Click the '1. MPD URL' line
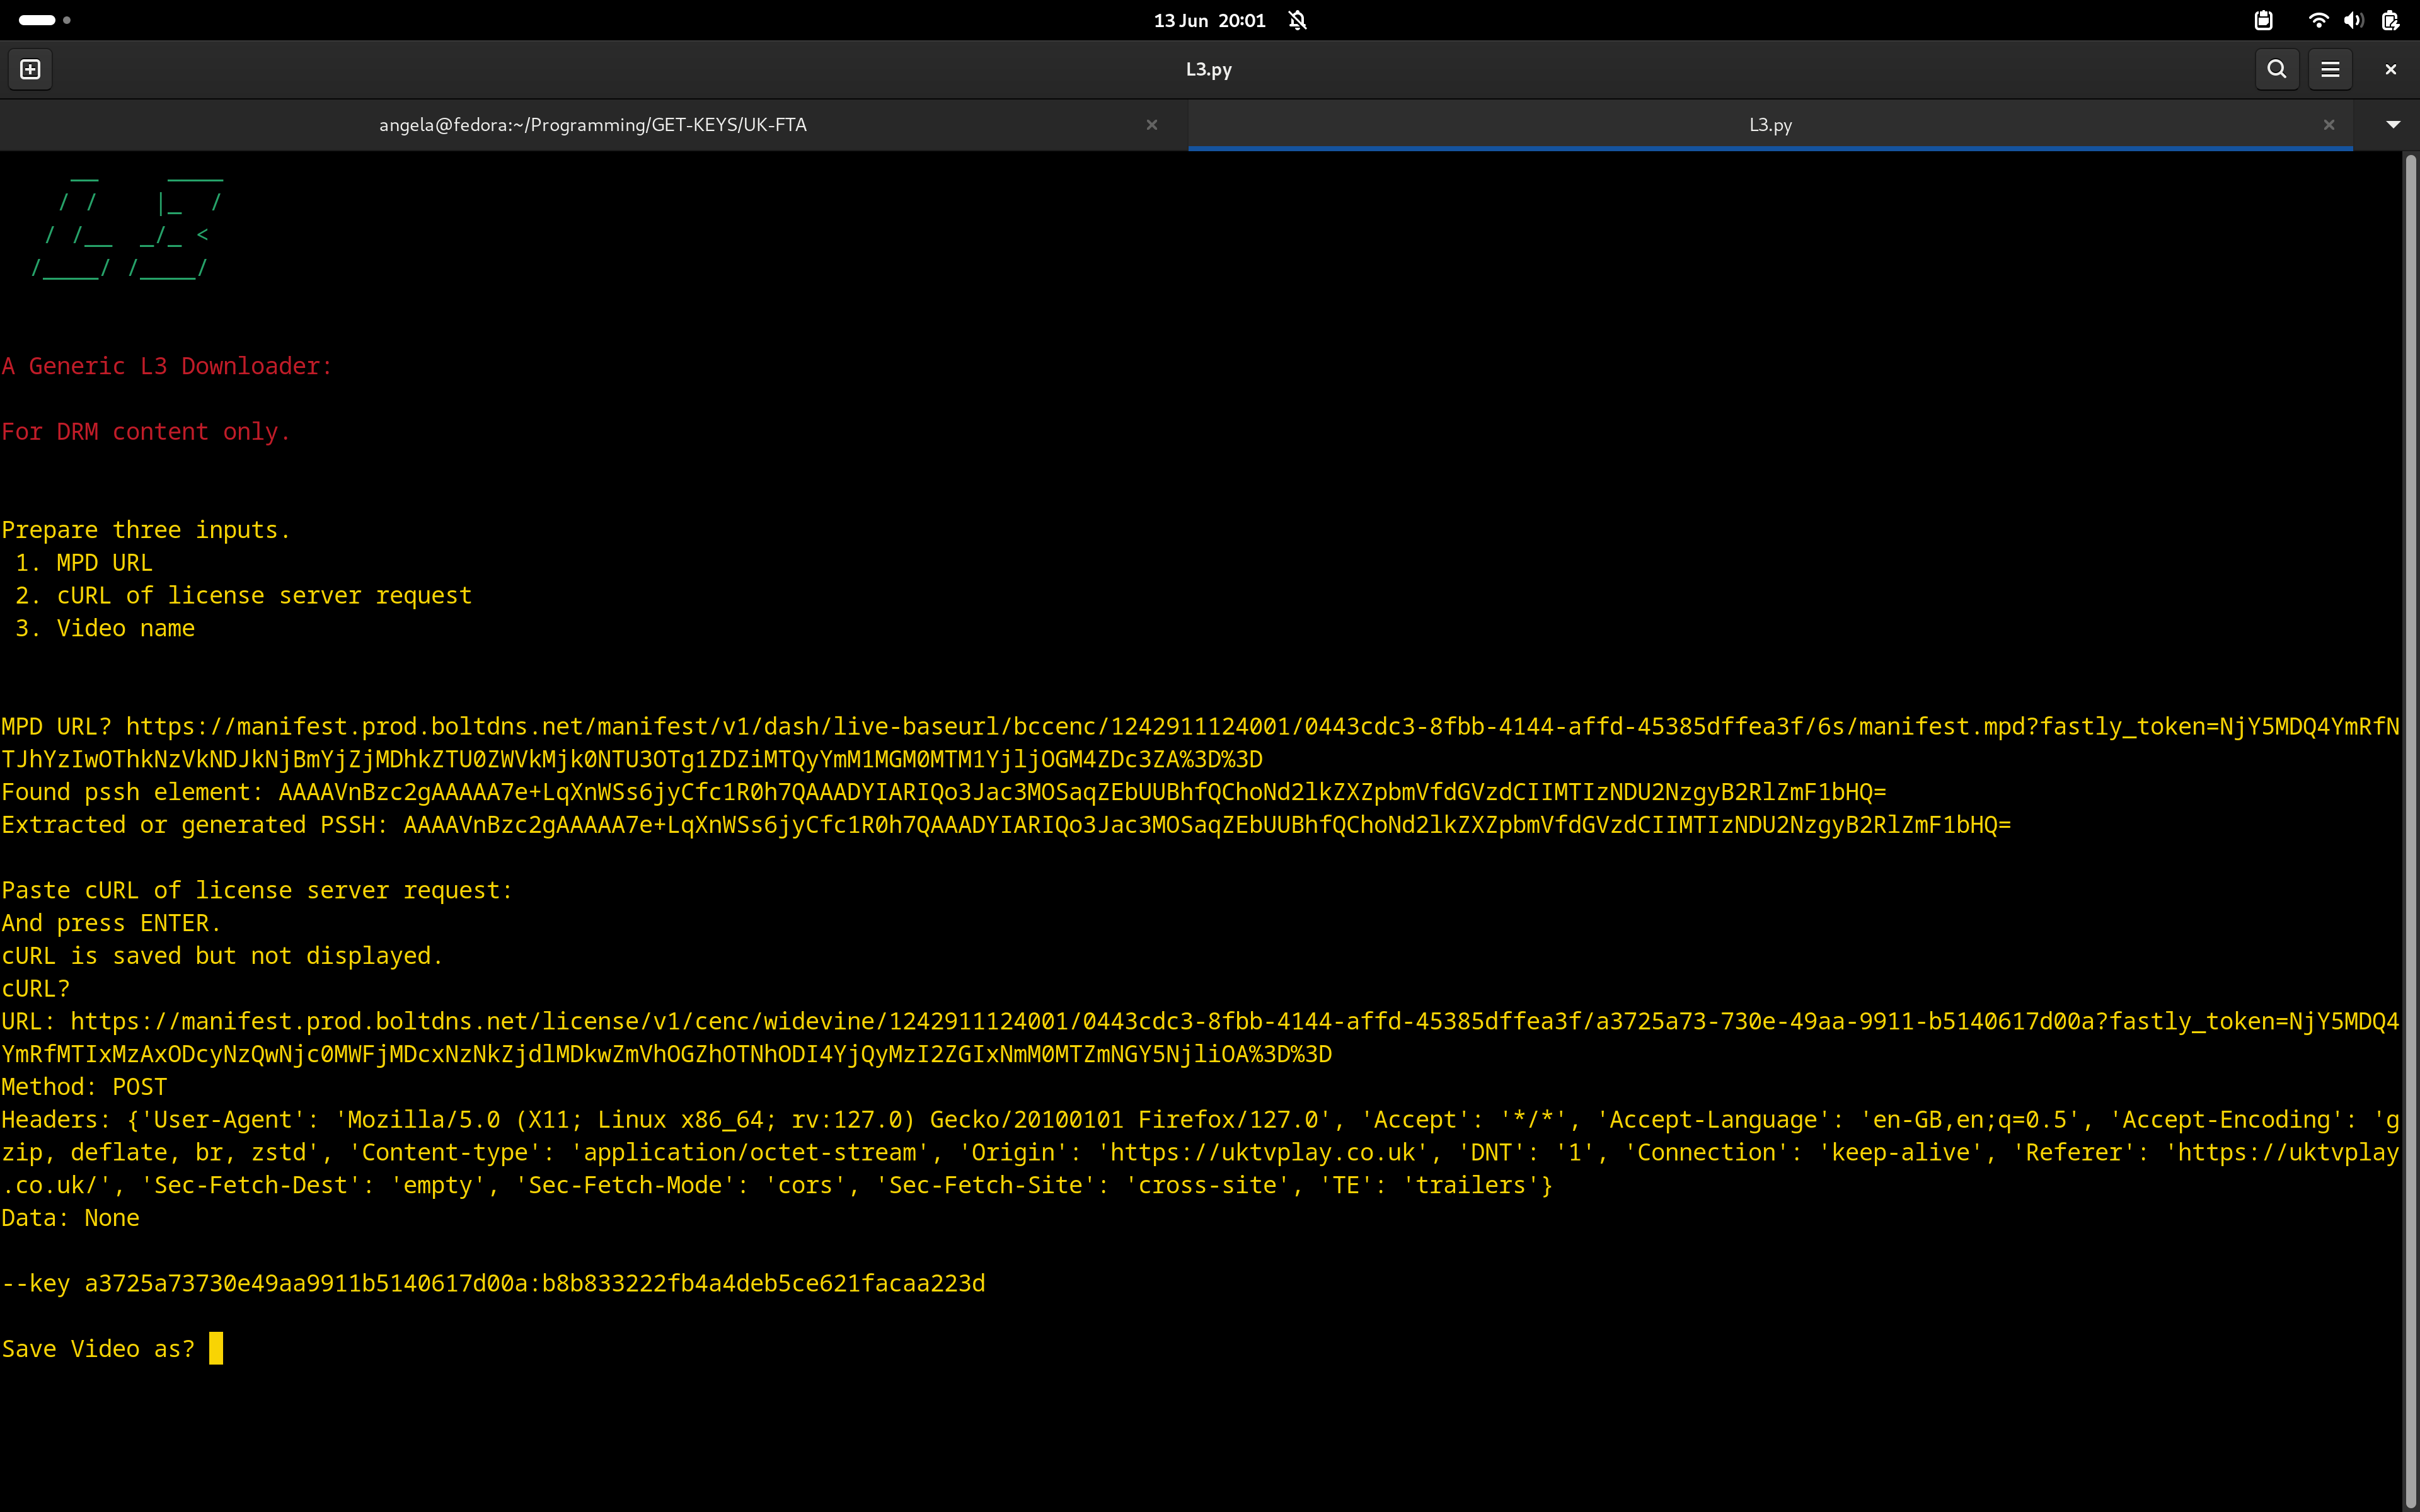 coord(84,563)
